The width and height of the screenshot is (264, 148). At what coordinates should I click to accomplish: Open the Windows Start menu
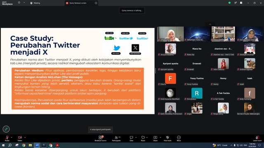3,145
